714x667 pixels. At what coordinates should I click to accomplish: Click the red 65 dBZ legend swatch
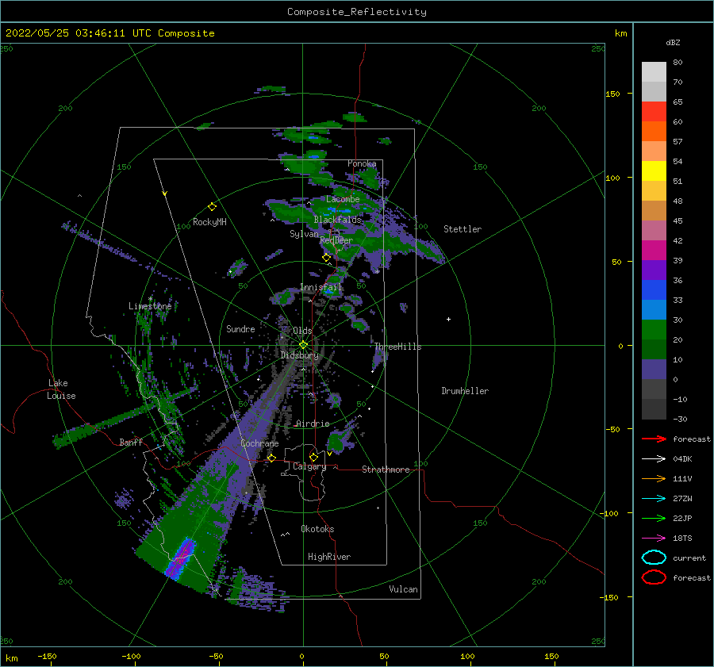coord(654,111)
